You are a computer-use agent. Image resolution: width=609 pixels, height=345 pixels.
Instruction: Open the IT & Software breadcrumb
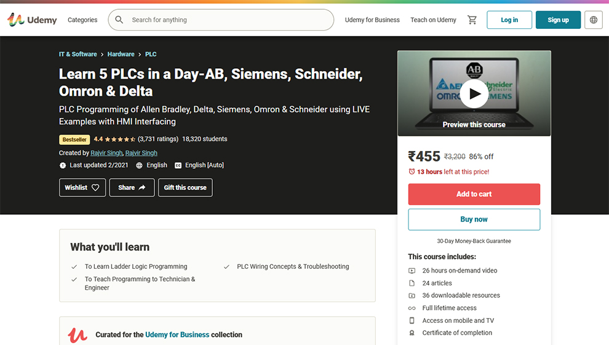coord(78,54)
